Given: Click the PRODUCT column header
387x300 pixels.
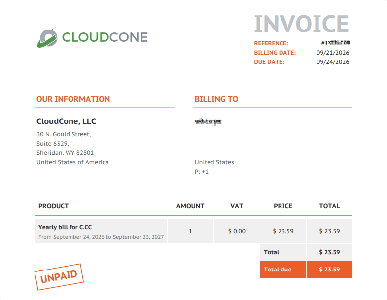Looking at the screenshot, I should (x=53, y=206).
